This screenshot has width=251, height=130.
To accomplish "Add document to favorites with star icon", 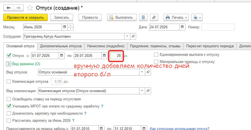I will coord(30,8).
